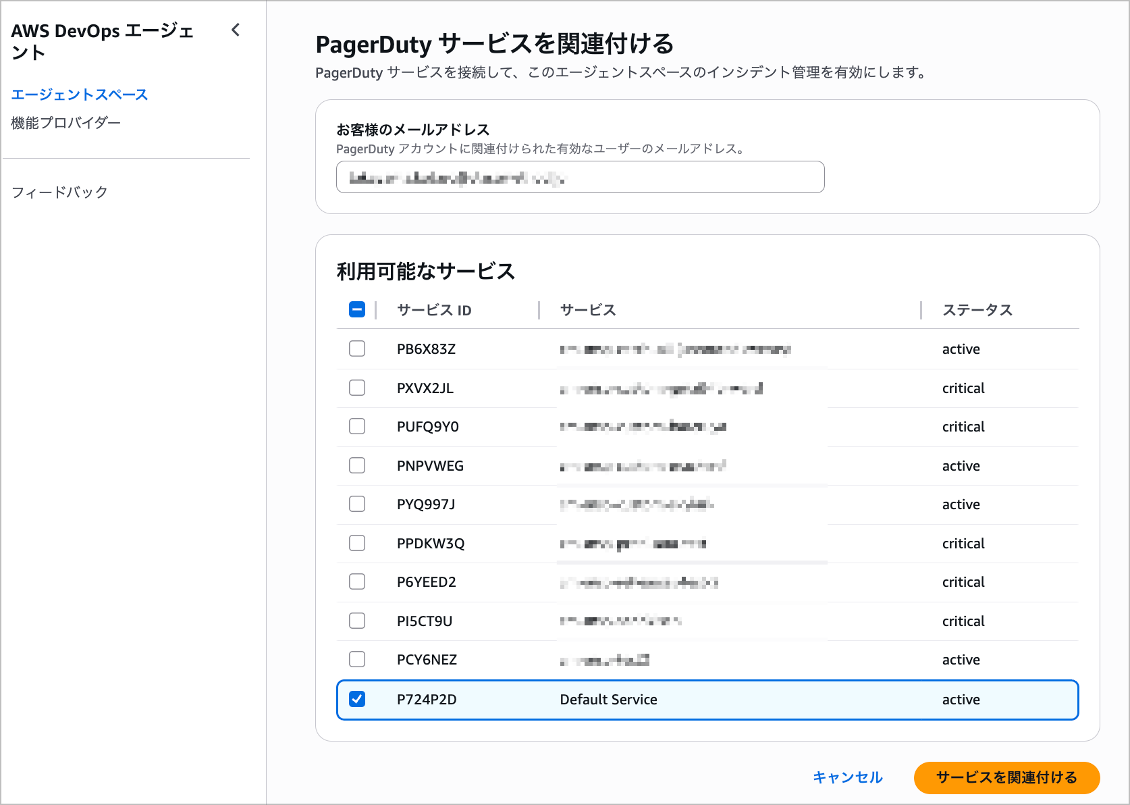
Task: Select the PI5CT9U checkbox
Action: click(x=357, y=621)
